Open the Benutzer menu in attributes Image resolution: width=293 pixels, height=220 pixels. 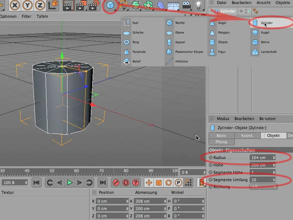pyautogui.click(x=268, y=118)
